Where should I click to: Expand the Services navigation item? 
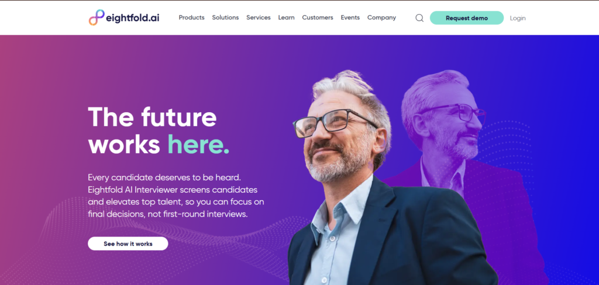coord(258,18)
